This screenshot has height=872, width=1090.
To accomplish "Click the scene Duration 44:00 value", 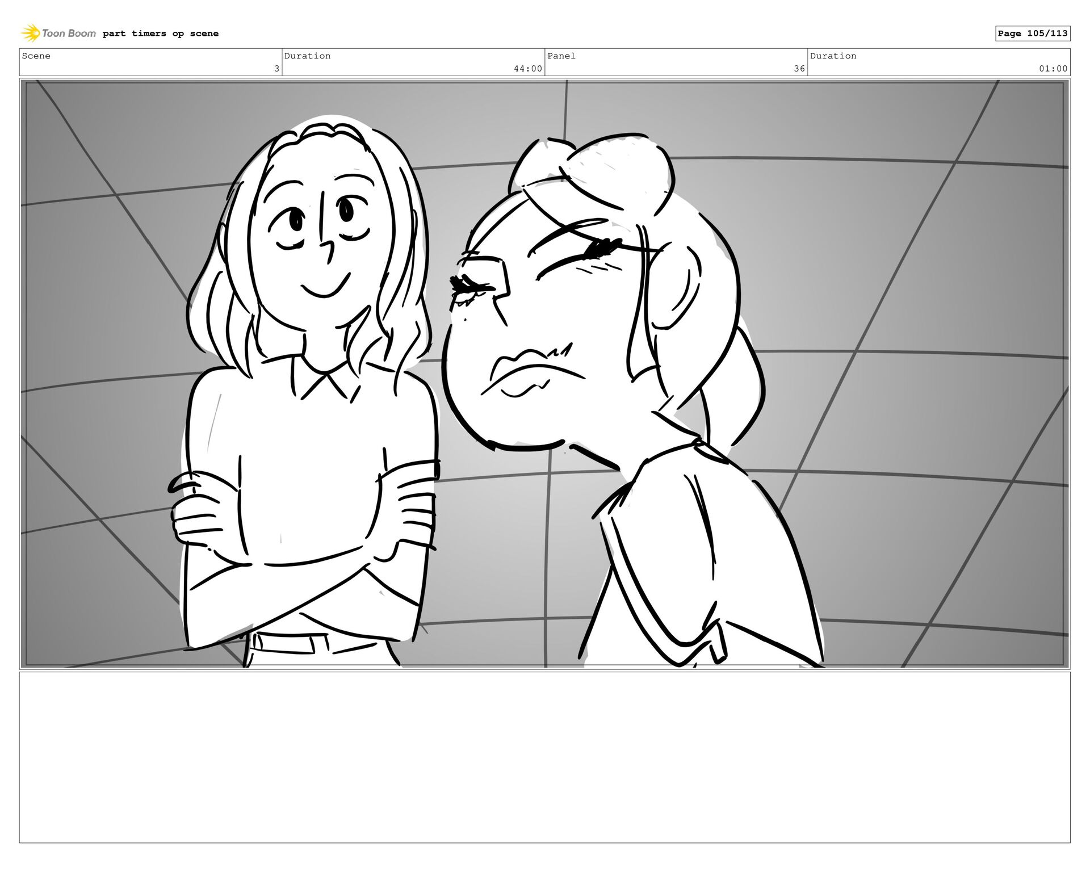I will point(528,69).
